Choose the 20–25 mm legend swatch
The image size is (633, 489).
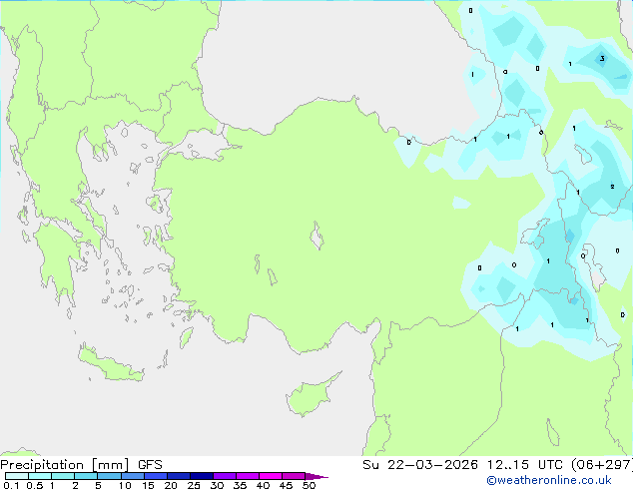[x=179, y=476]
